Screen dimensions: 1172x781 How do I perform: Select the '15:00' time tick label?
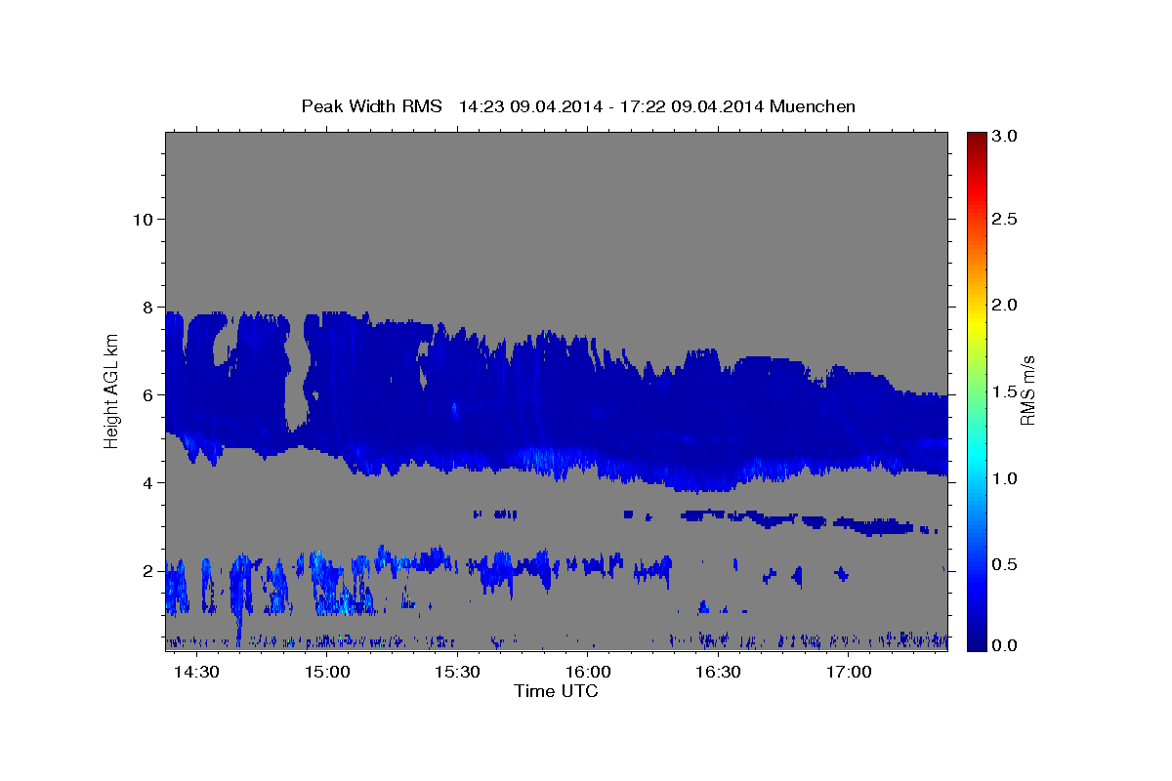pyautogui.click(x=327, y=673)
